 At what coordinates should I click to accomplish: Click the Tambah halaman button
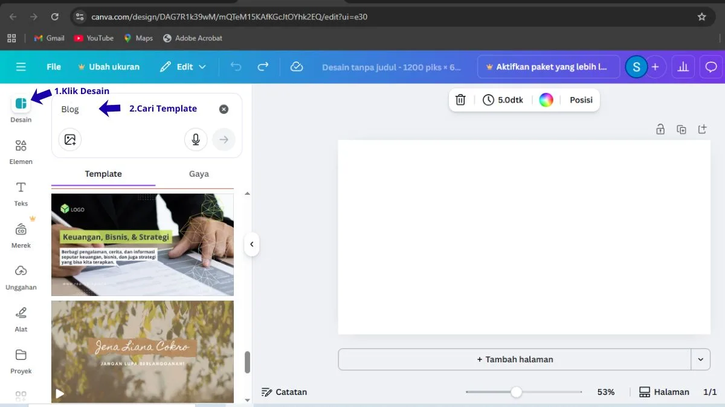click(514, 359)
